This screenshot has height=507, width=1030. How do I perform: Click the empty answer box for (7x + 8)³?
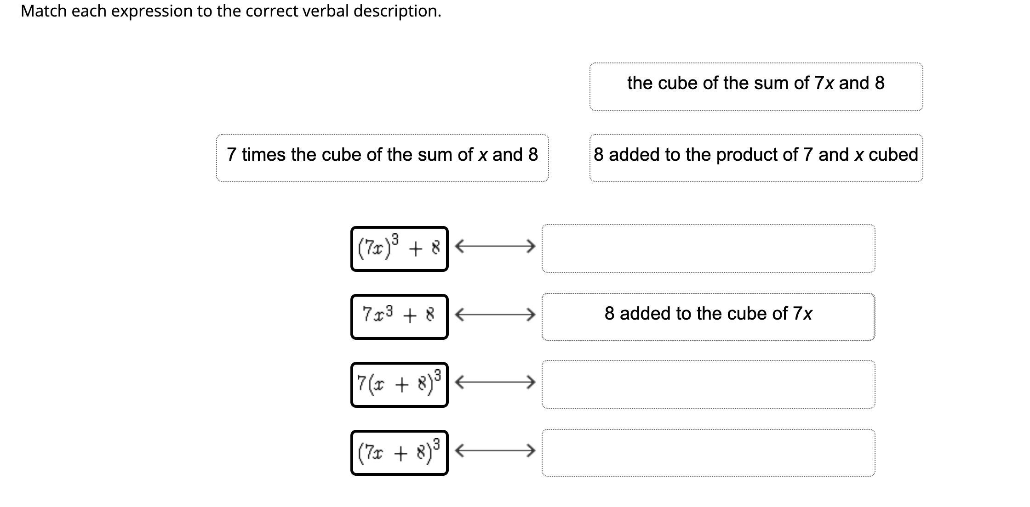[708, 453]
